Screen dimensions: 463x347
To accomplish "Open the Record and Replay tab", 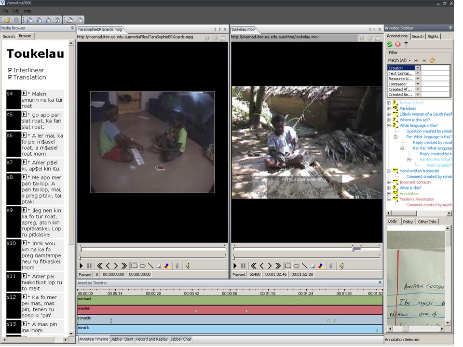I will click(x=151, y=339).
